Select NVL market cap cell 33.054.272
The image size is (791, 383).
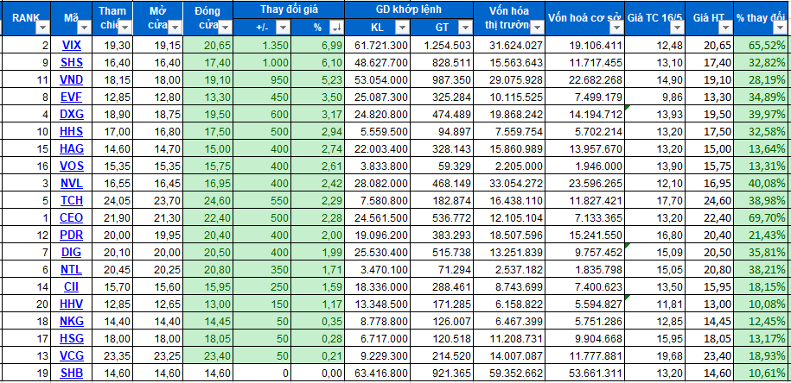[509, 183]
